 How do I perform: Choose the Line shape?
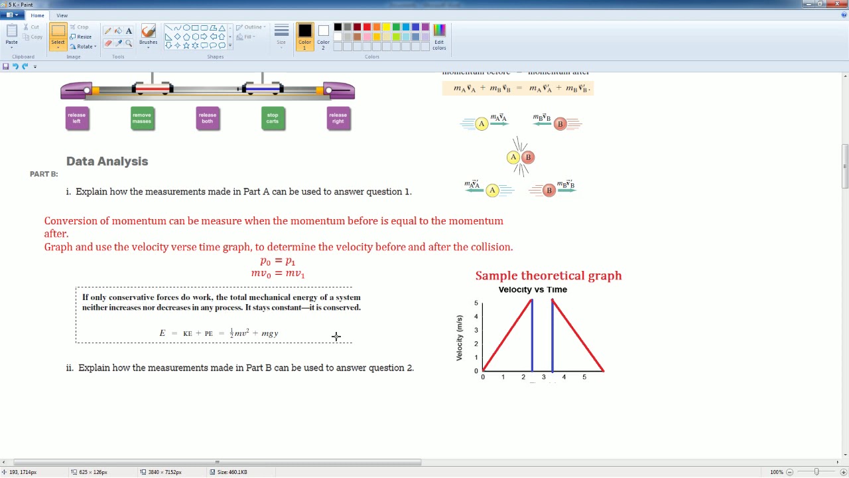tap(168, 28)
